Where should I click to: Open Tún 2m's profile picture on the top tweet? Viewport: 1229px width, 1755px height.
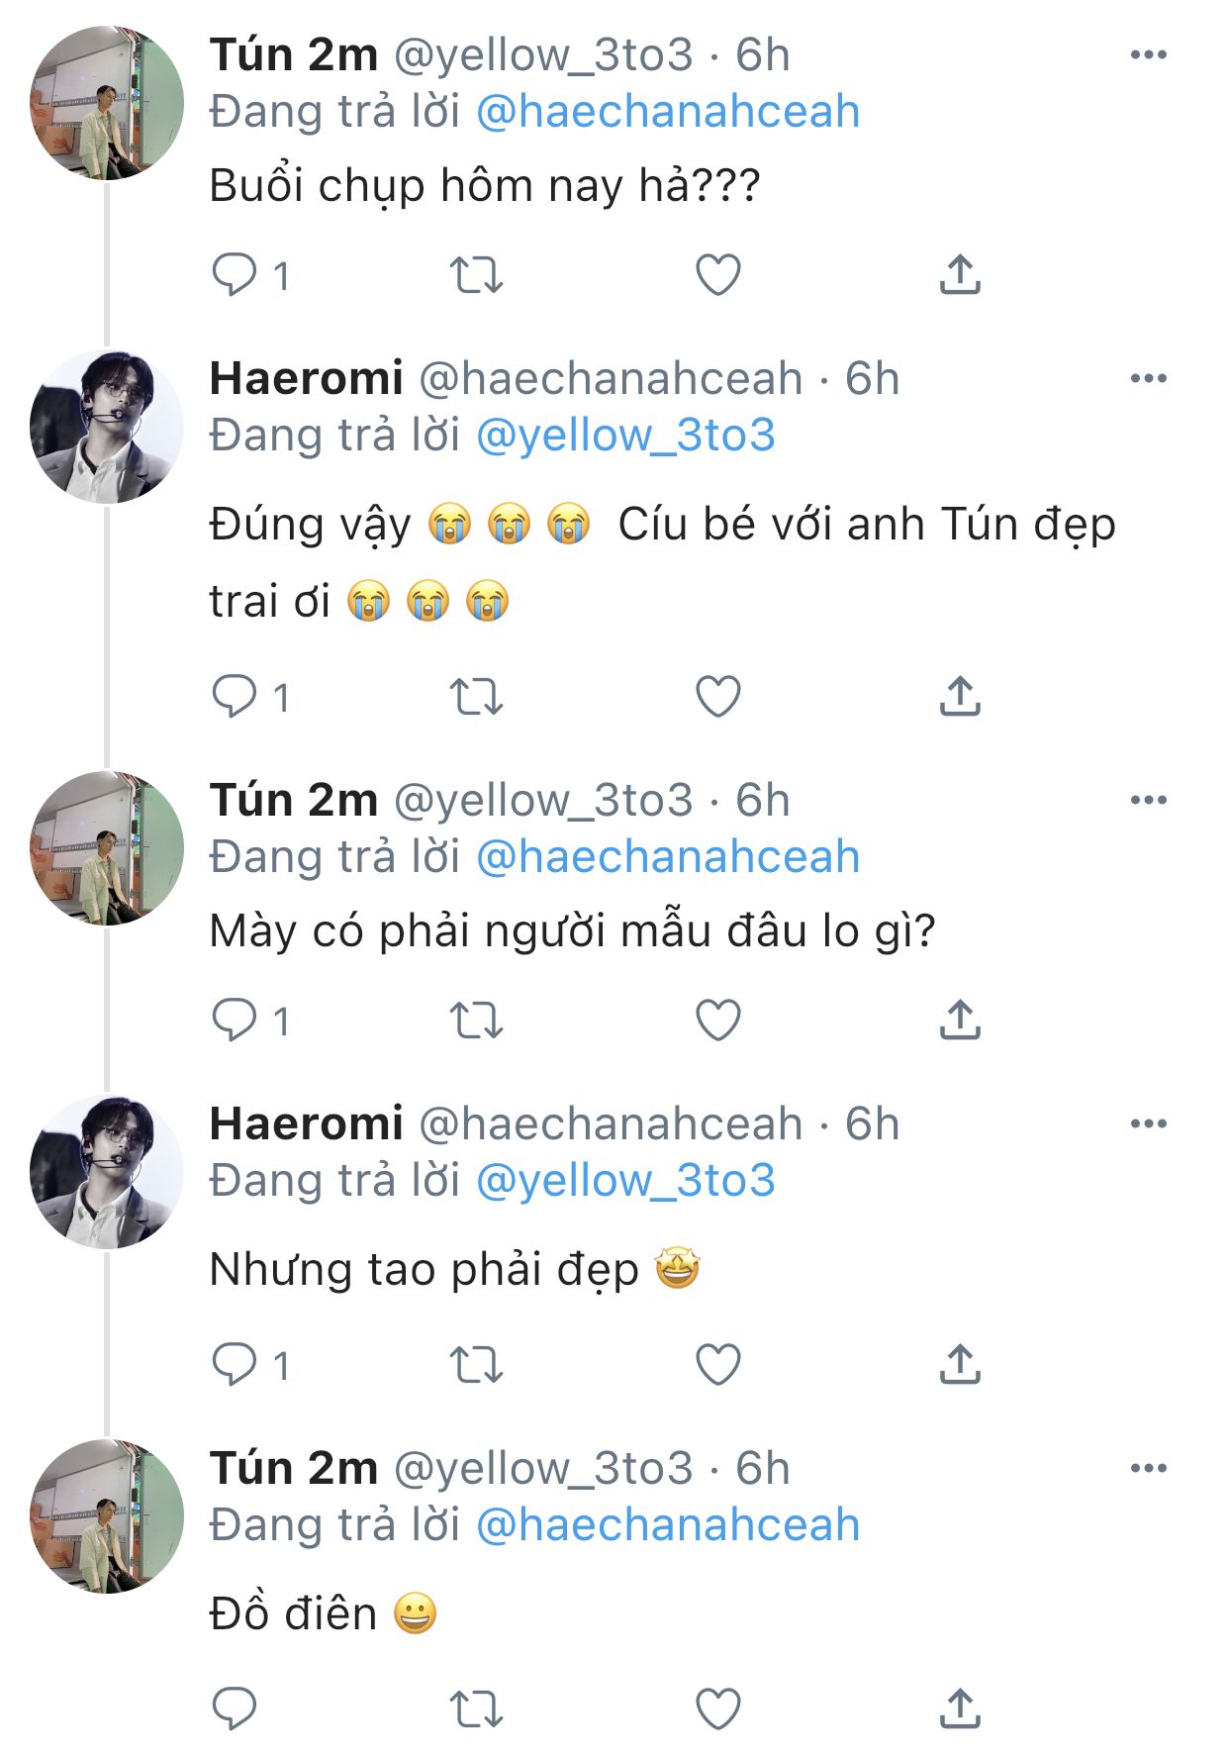click(x=107, y=104)
